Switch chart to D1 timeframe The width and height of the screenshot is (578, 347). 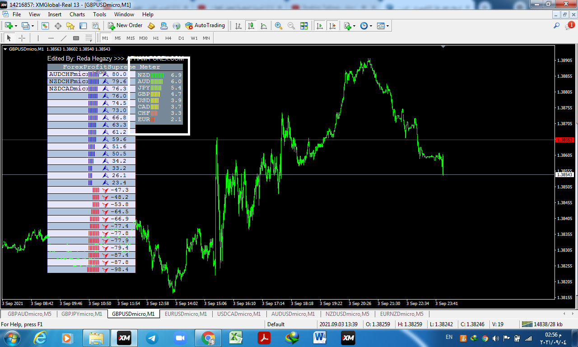click(181, 38)
